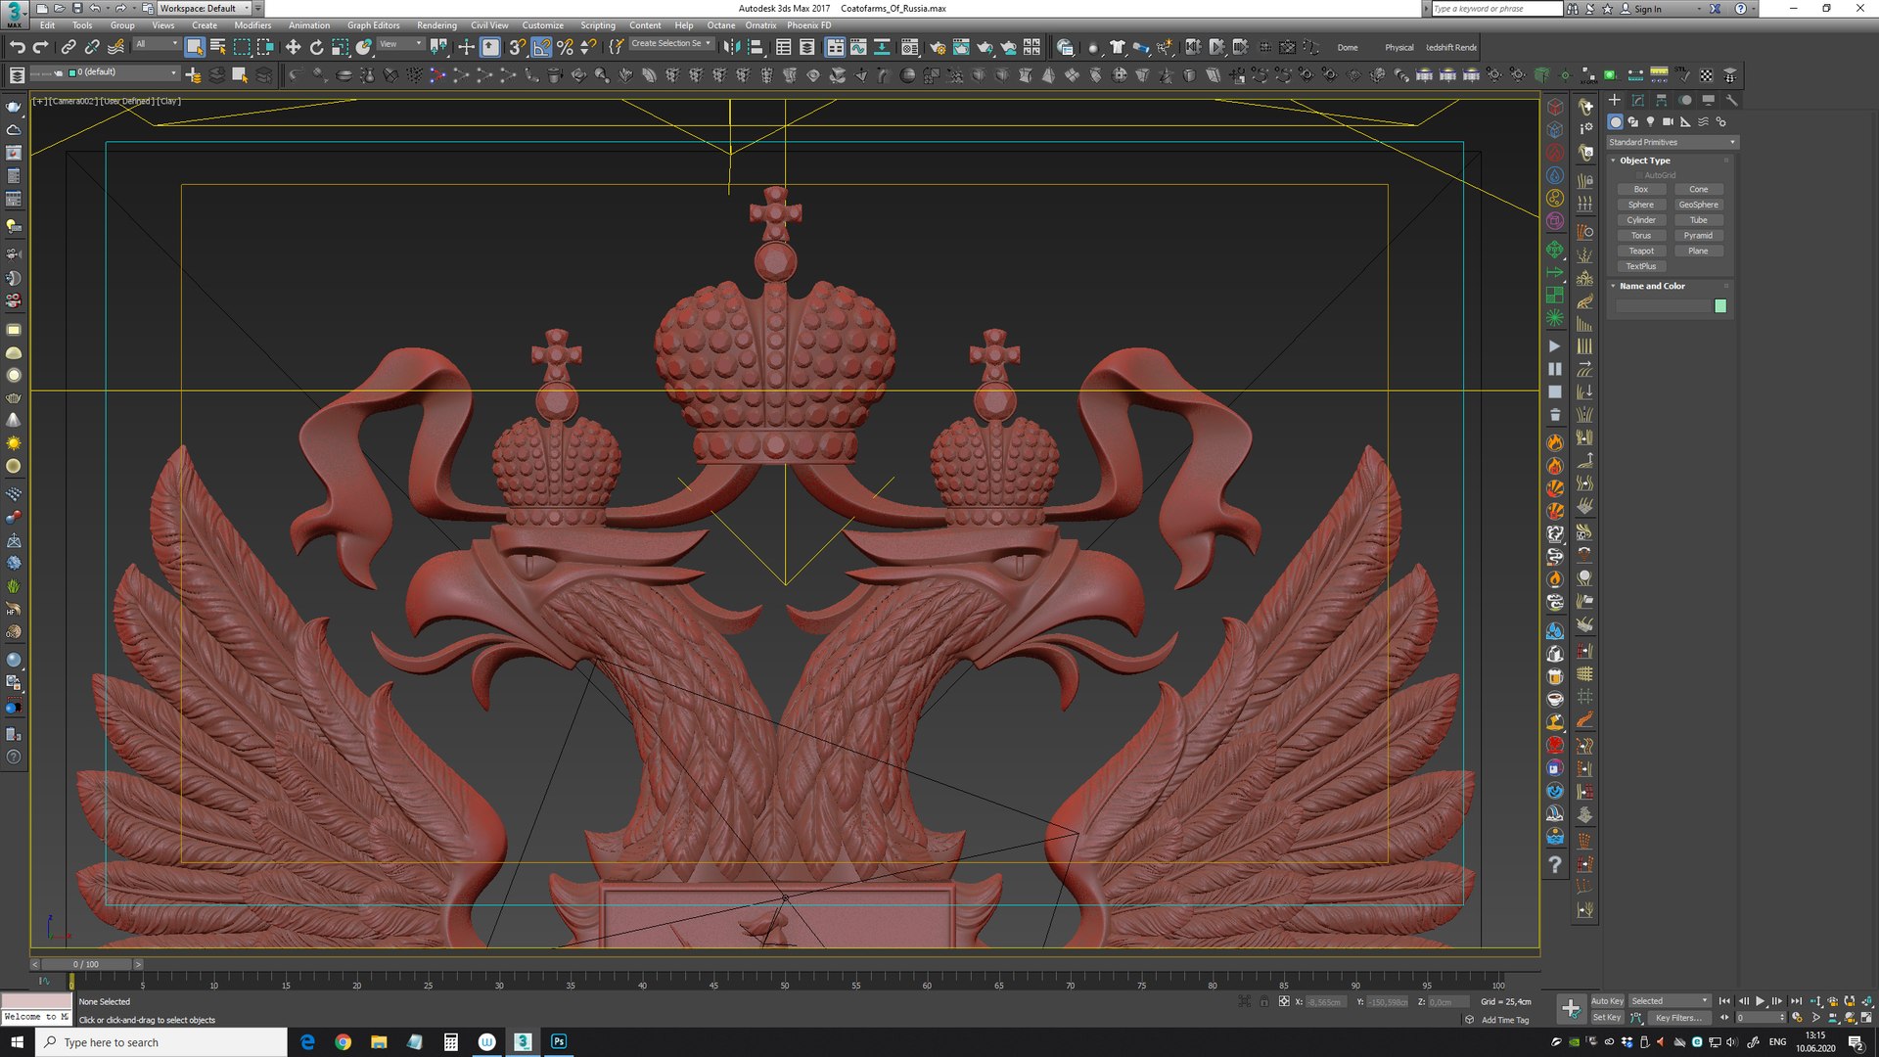Switch to the Motion panel tab icon

click(x=1685, y=100)
